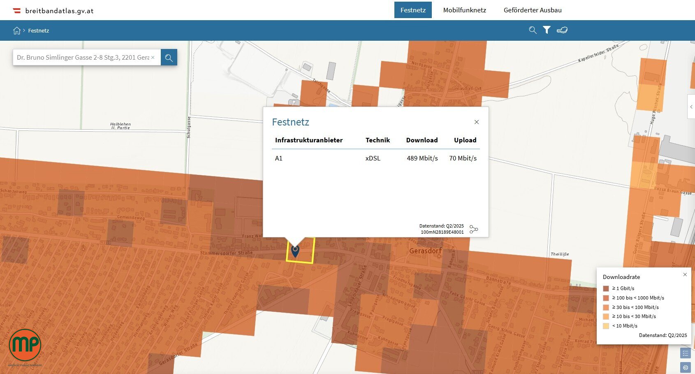
Task: Click the ≥ 1 Gbit/s legend color swatch
Action: coord(606,288)
